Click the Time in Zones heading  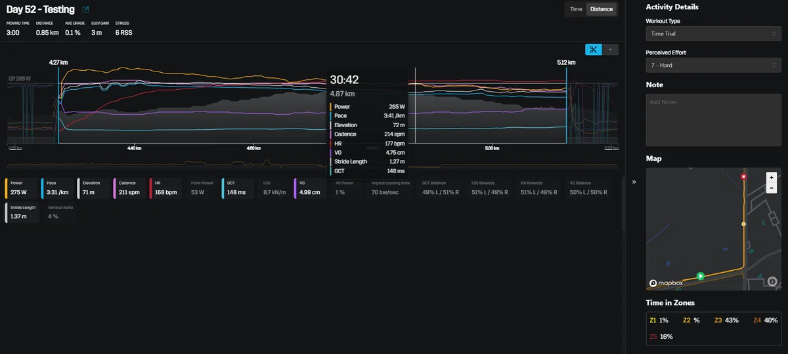[x=670, y=302]
